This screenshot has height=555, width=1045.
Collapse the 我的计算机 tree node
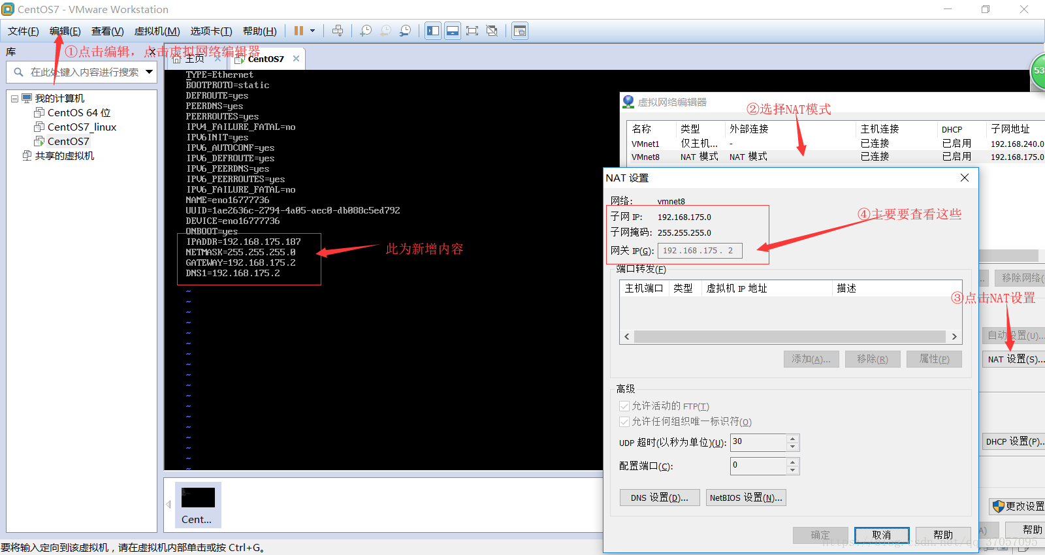(14, 99)
